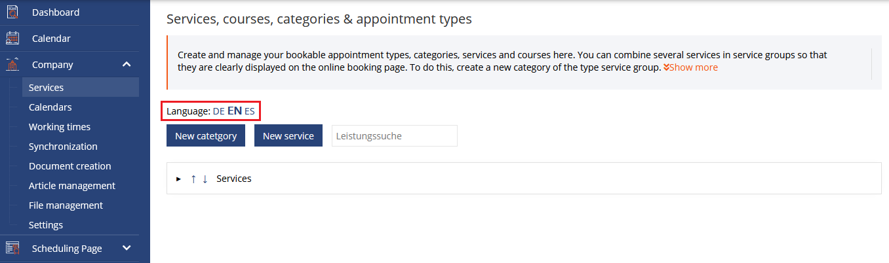The image size is (889, 263).
Task: Click the Company building icon
Action: coord(12,64)
